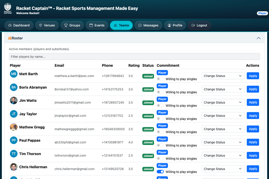269x179 pixels.
Task: Toggle singles willingness for Paul Pappas
Action: coord(160,145)
